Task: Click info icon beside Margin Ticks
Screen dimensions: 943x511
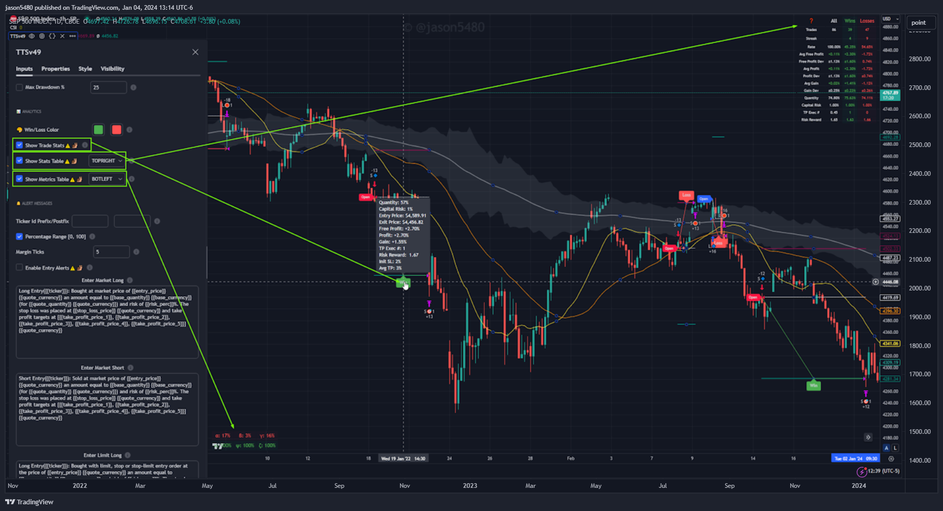Action: pos(136,252)
